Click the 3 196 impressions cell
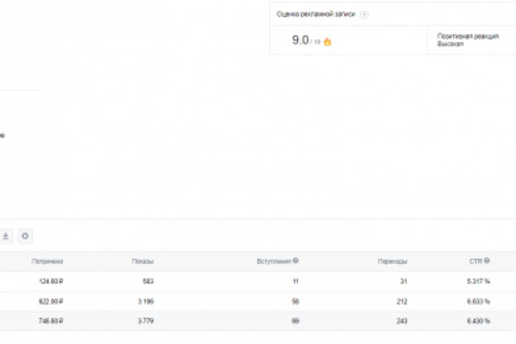 (x=144, y=301)
